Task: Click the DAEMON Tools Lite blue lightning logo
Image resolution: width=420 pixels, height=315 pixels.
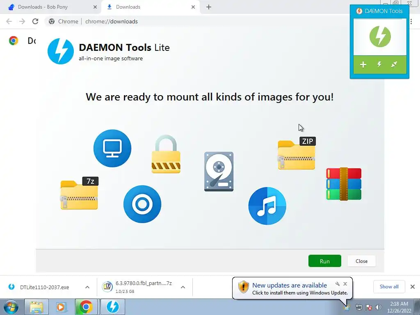Action: [61, 51]
